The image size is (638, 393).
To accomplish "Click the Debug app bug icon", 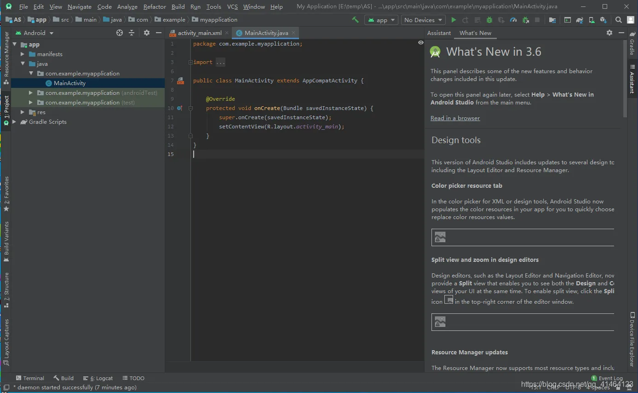I will click(x=489, y=20).
